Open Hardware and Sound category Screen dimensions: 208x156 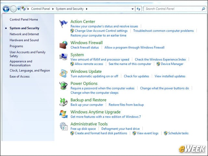24,40
